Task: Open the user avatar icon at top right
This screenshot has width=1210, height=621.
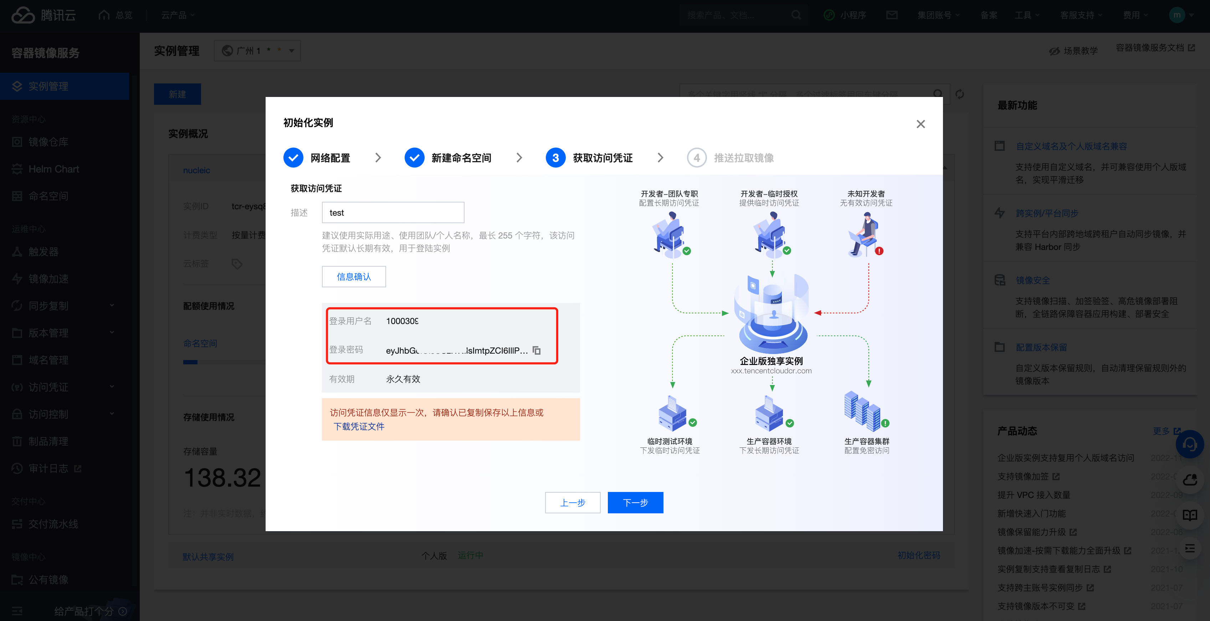Action: (x=1176, y=15)
